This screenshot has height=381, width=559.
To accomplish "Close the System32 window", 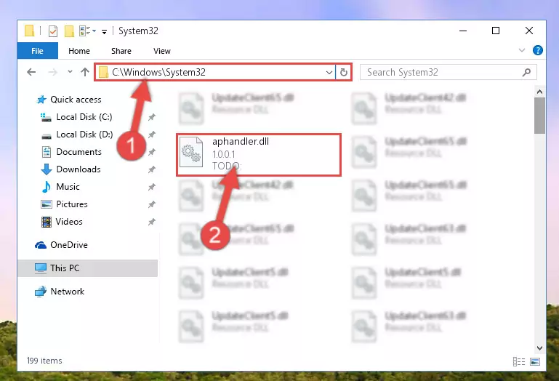I will [529, 31].
